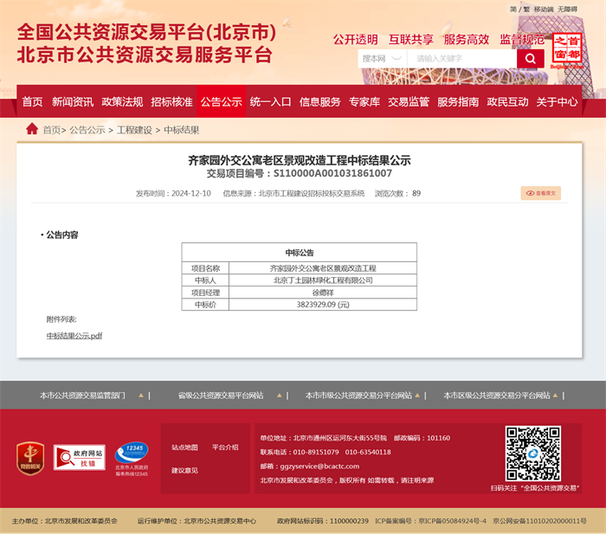Open the 搜本网 search scope dropdown
Viewport: 606px width, 534px height.
383,59
